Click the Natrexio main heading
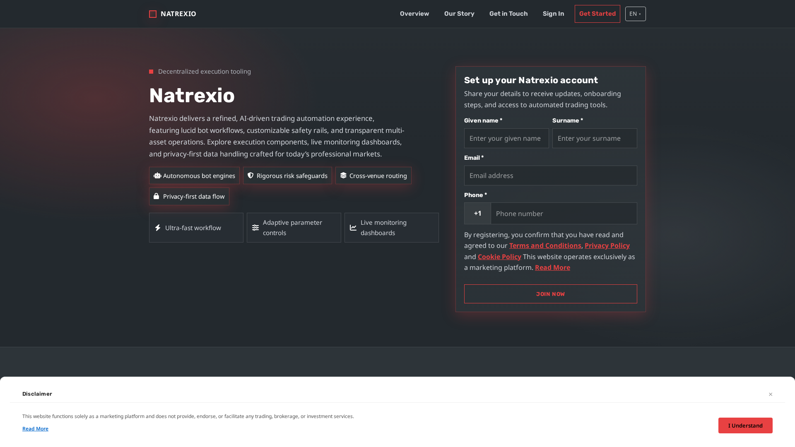 192,96
